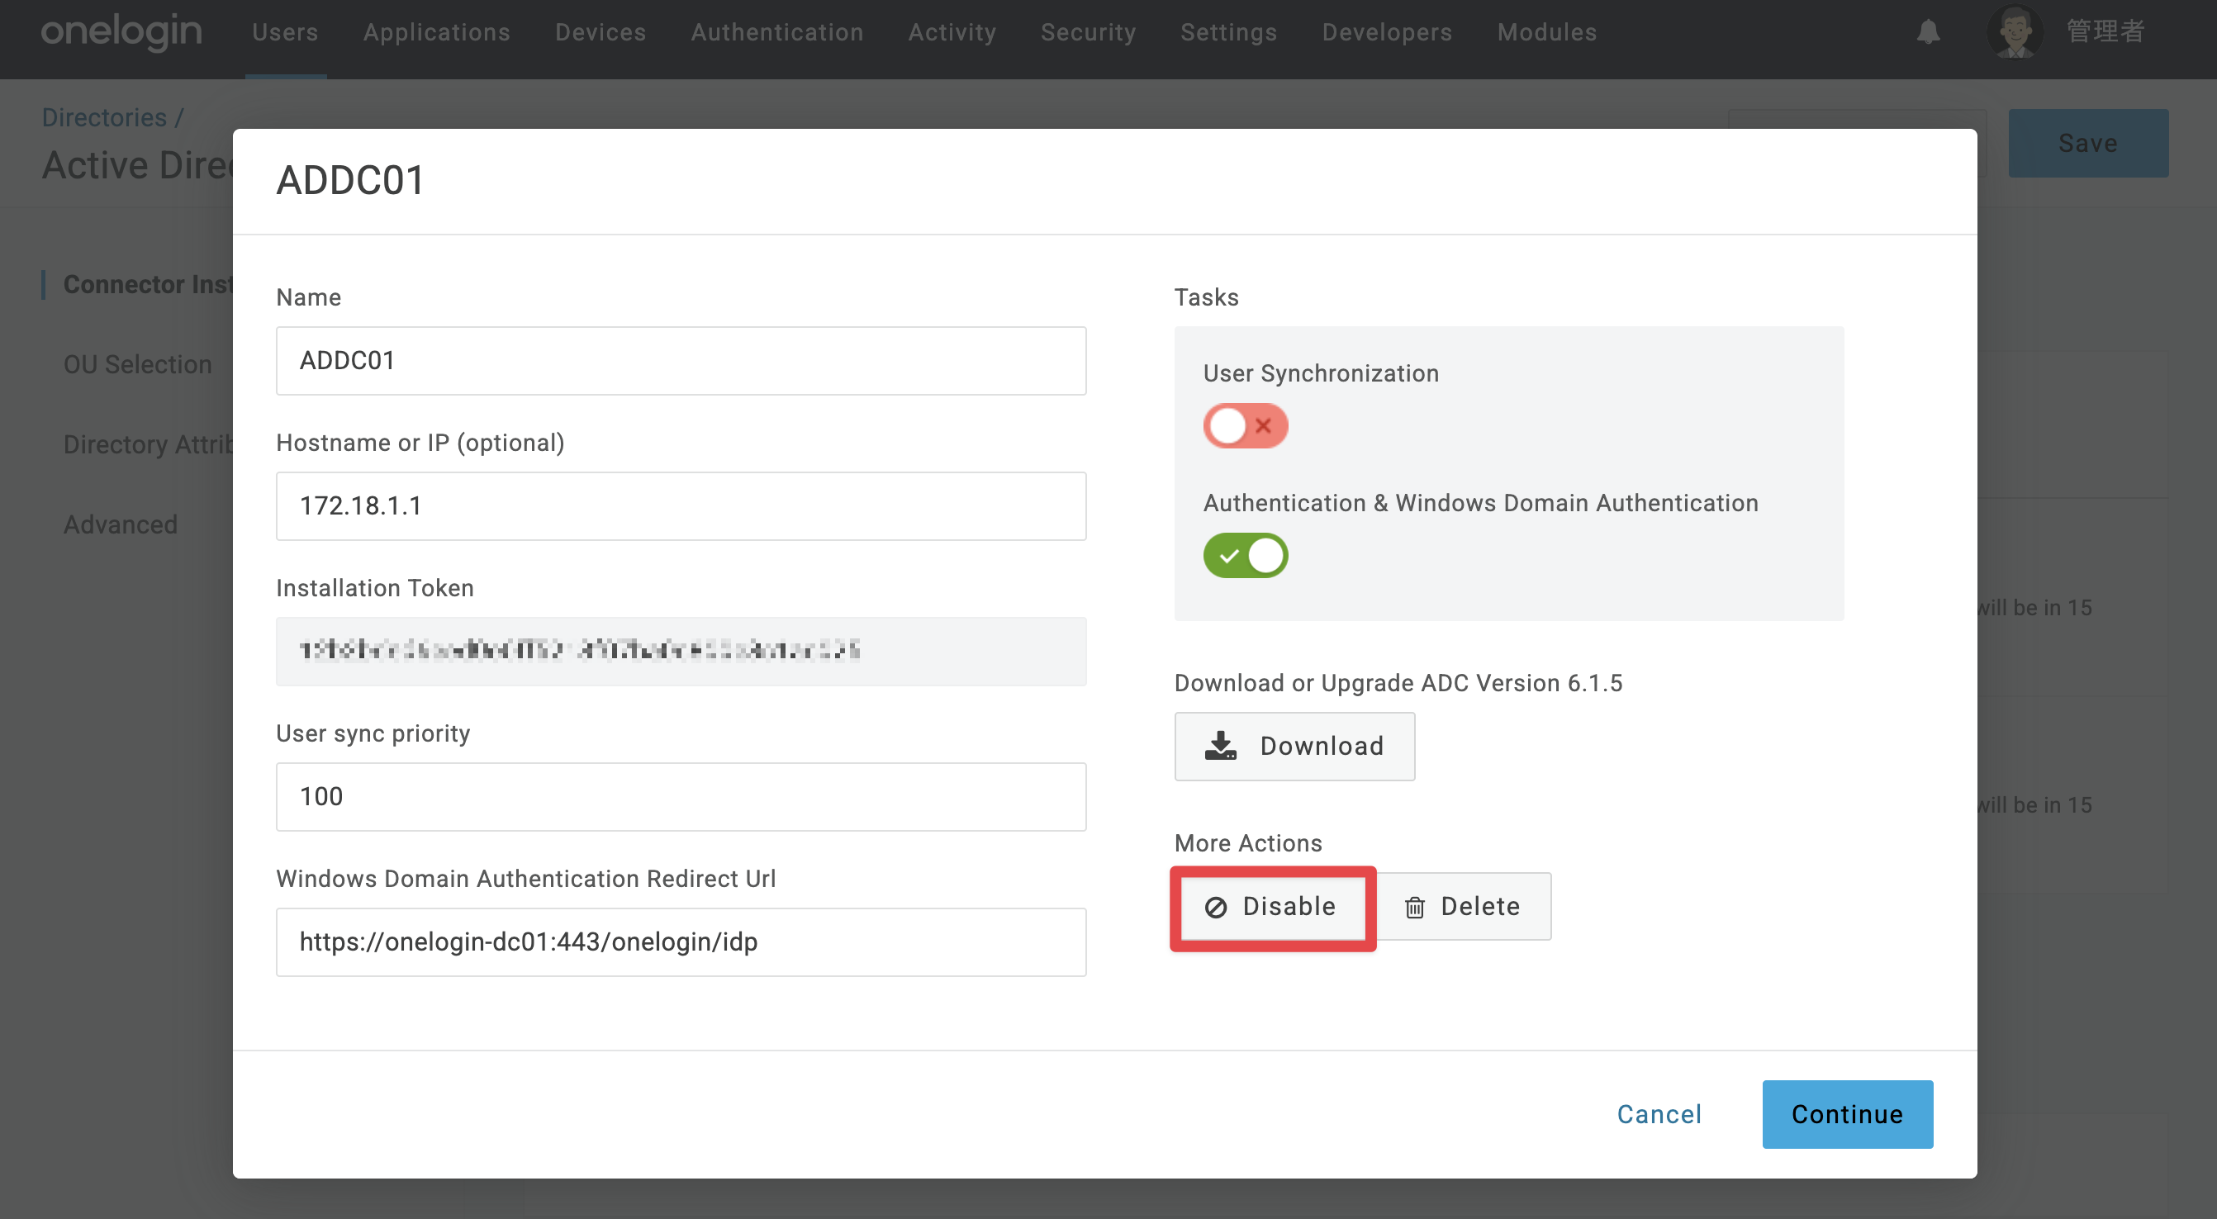Toggle User Synchronization switch

[x=1245, y=426]
